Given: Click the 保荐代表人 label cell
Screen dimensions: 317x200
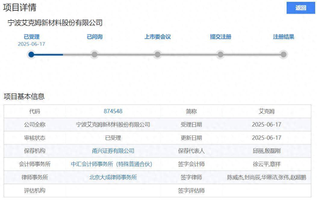Looking at the screenshot, I should point(191,151).
